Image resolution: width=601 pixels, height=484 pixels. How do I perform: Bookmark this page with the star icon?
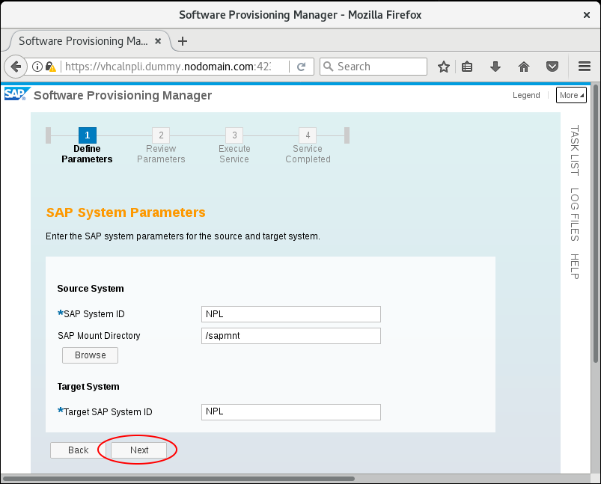444,67
